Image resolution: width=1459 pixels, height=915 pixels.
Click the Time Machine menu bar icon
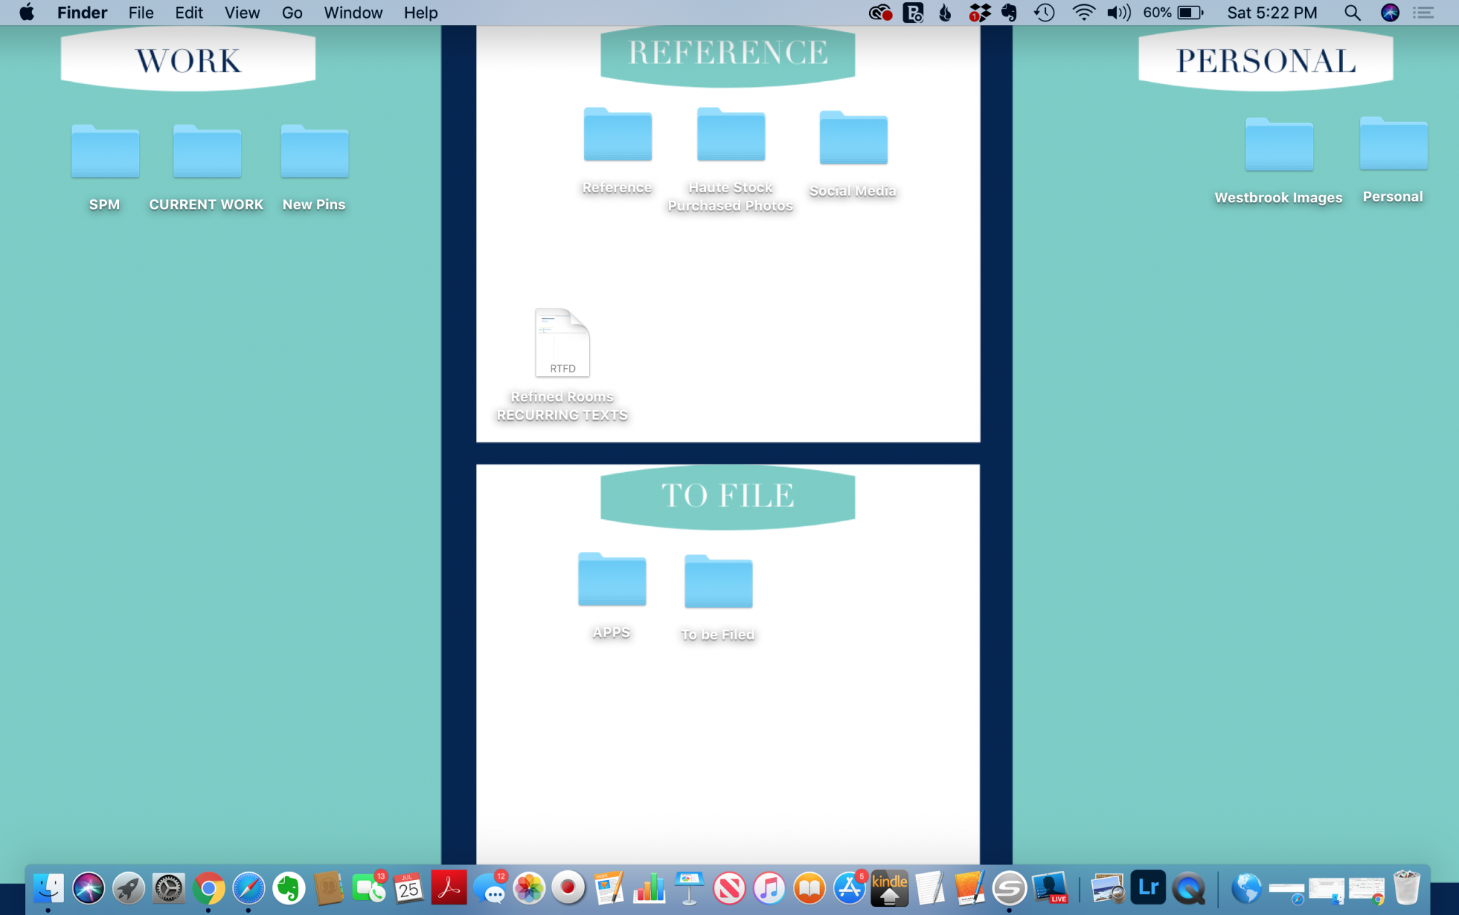[x=1044, y=12]
